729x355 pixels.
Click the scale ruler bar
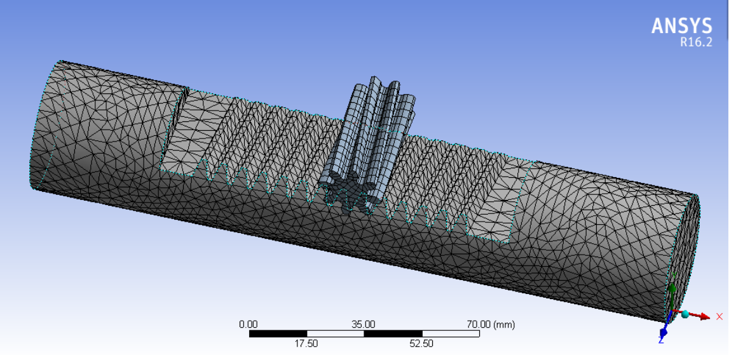364,333
